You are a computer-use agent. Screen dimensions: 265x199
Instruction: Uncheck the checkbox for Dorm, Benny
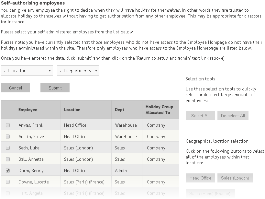[x=8, y=170]
